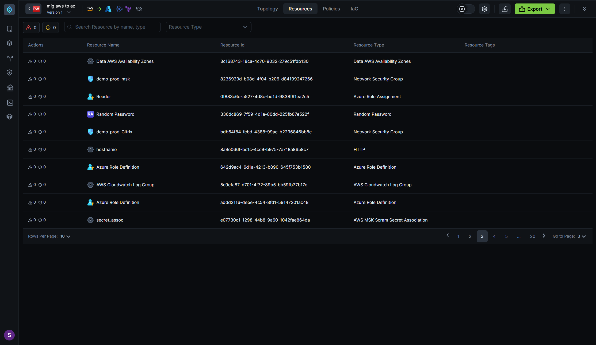This screenshot has width=596, height=345.
Task: Change Rows Per Page dropdown
Action: (x=65, y=236)
